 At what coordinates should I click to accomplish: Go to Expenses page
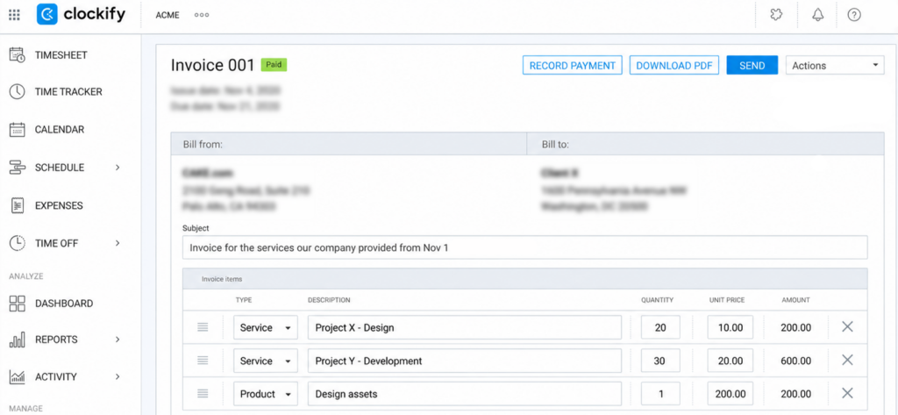tap(59, 205)
